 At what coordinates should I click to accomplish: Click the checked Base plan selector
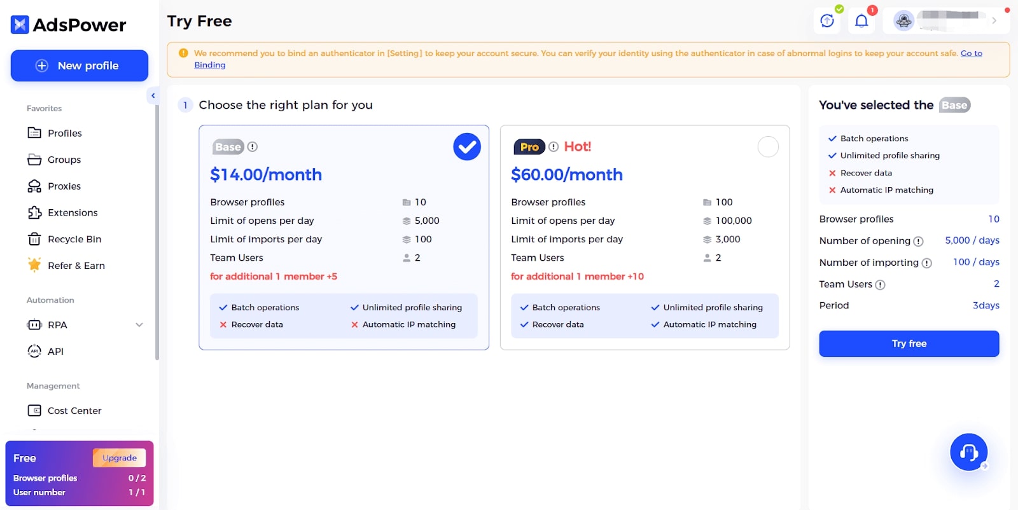(467, 147)
